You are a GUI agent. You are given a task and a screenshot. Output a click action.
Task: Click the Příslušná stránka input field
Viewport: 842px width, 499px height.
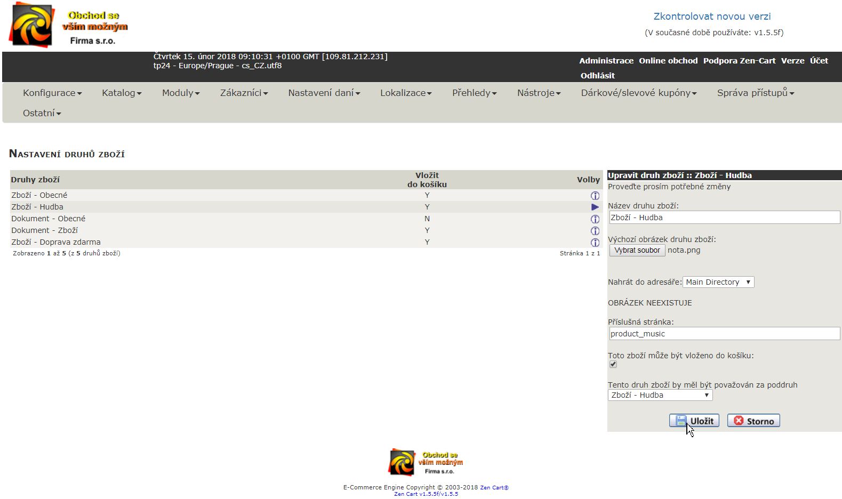[x=724, y=334]
